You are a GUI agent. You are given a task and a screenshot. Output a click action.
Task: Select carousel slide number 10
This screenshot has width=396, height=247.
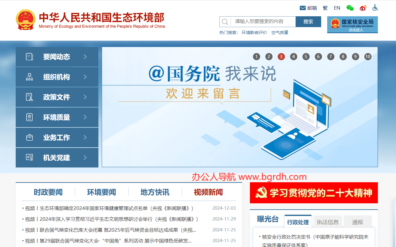368,56
